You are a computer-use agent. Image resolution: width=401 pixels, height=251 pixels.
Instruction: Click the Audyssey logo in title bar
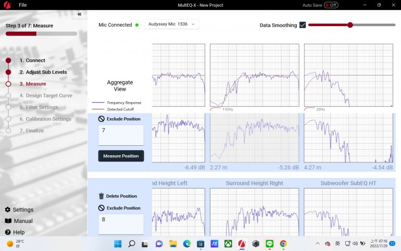click(7, 5)
